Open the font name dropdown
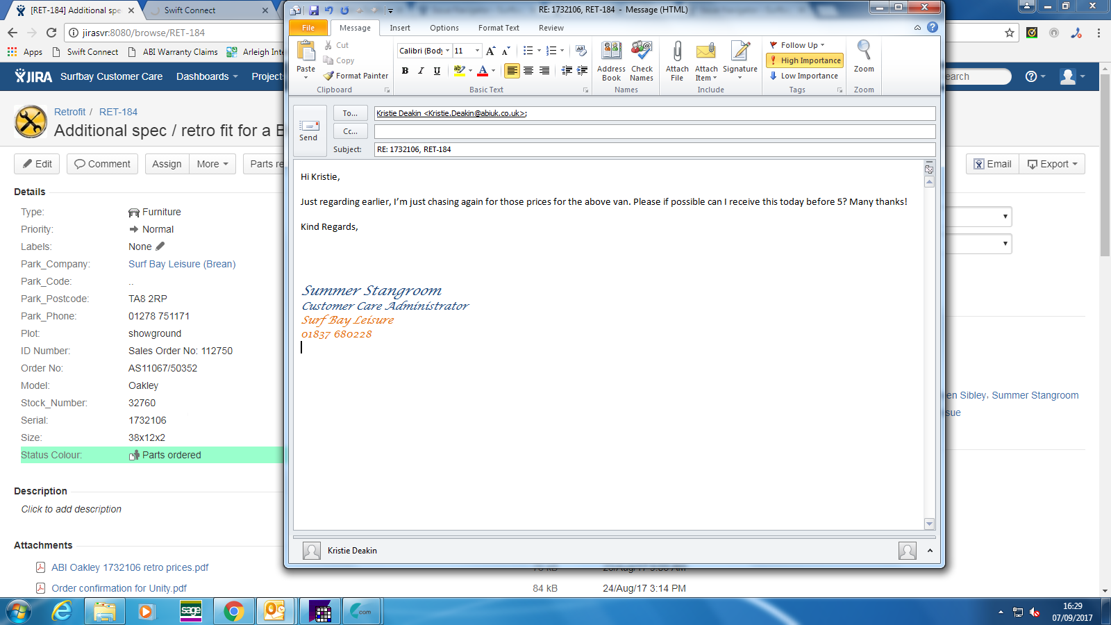The image size is (1111, 625). point(447,51)
